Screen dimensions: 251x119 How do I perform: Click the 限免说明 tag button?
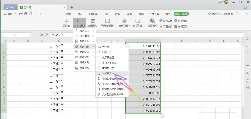click(166, 21)
